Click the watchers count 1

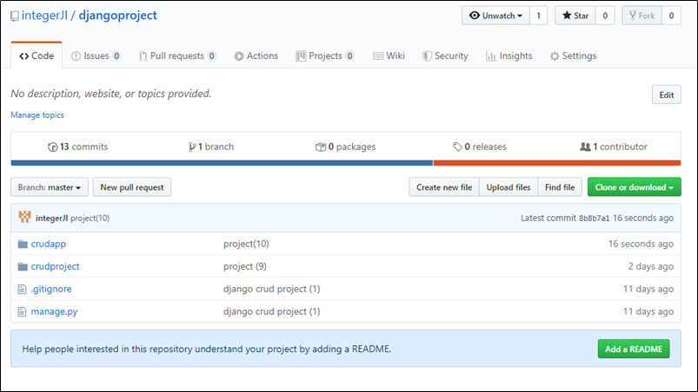[x=539, y=16]
